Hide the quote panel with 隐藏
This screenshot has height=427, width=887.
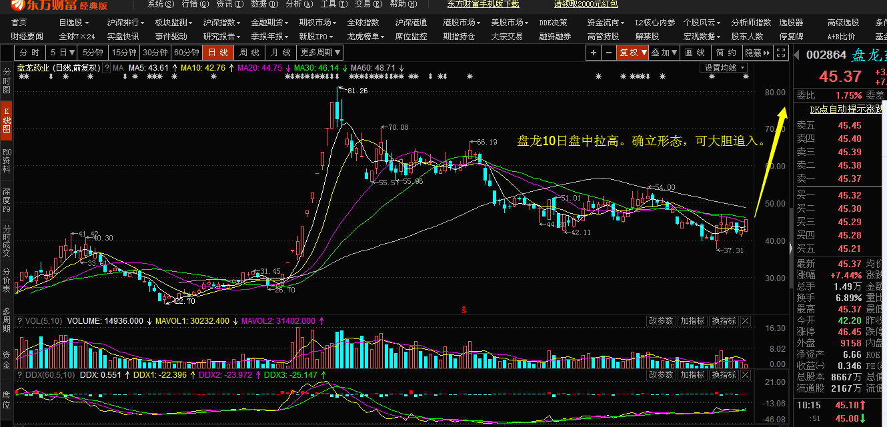(756, 52)
